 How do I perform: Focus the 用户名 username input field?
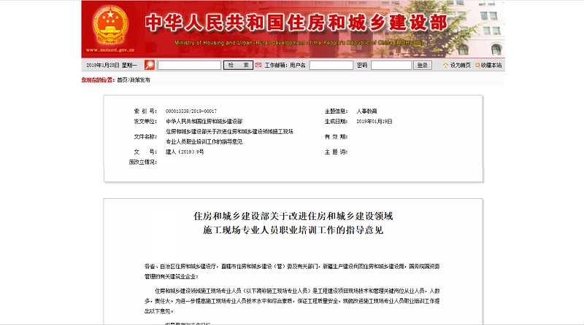(x=331, y=65)
